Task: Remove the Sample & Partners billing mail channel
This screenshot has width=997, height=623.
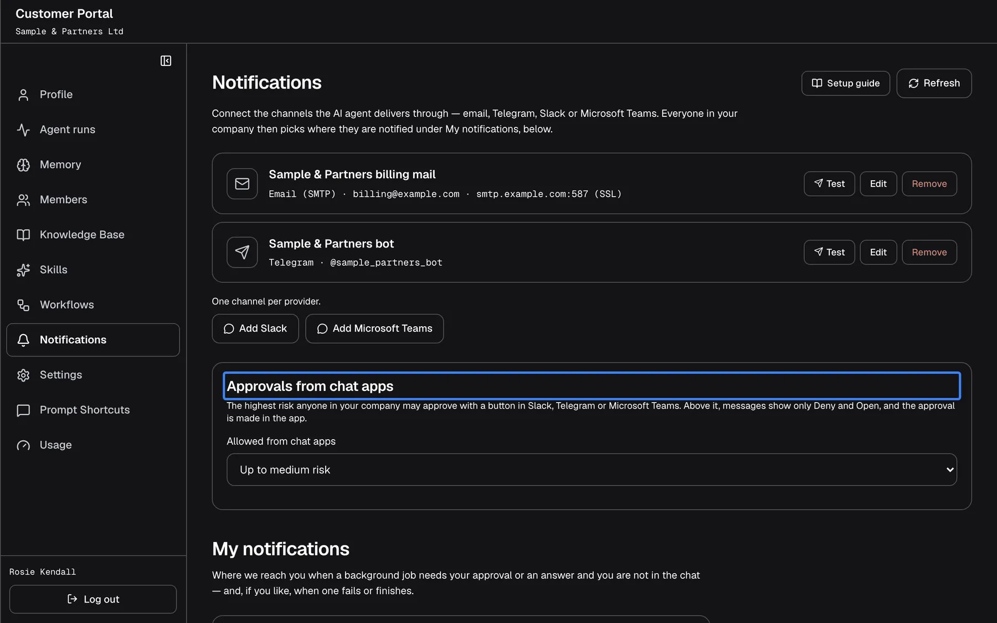Action: click(x=929, y=184)
